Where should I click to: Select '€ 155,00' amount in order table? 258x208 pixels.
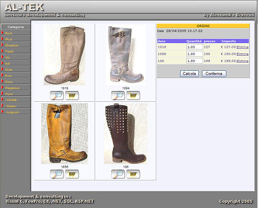[228, 61]
